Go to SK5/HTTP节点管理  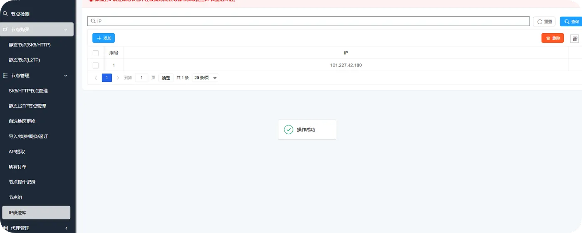pyautogui.click(x=28, y=91)
